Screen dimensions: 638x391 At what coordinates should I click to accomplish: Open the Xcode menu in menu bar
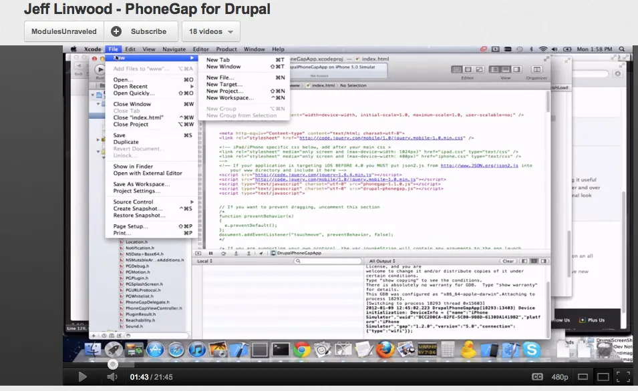click(92, 49)
